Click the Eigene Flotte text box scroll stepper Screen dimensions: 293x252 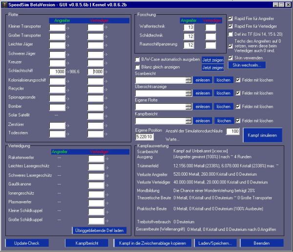(188, 107)
